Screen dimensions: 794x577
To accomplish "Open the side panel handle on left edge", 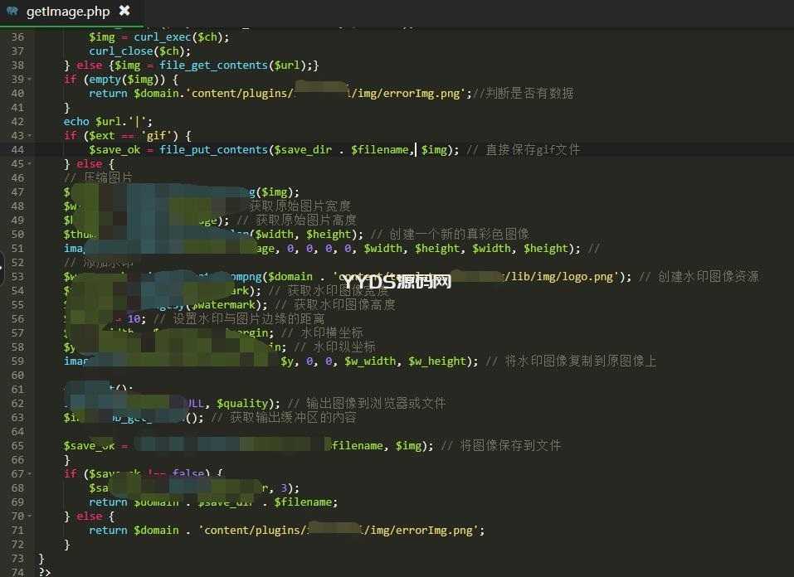I will pyautogui.click(x=2, y=264).
